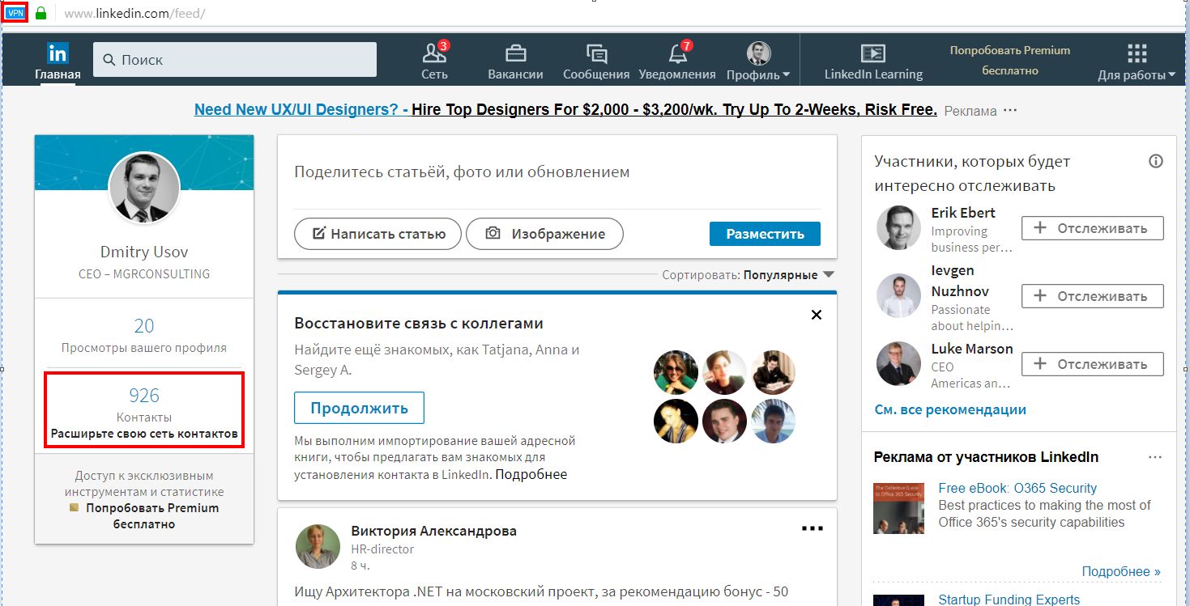Open Виктория Александрова name link
Viewport: 1190px width, 606px height.
click(x=433, y=532)
